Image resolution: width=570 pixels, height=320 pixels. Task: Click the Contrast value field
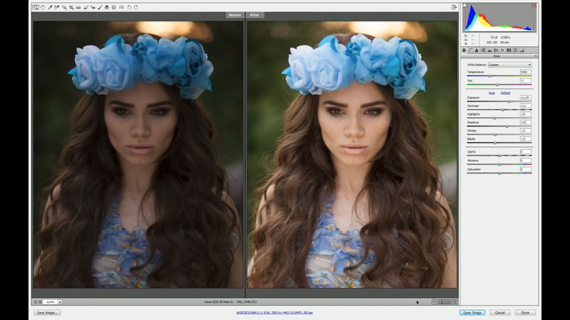[x=525, y=106]
